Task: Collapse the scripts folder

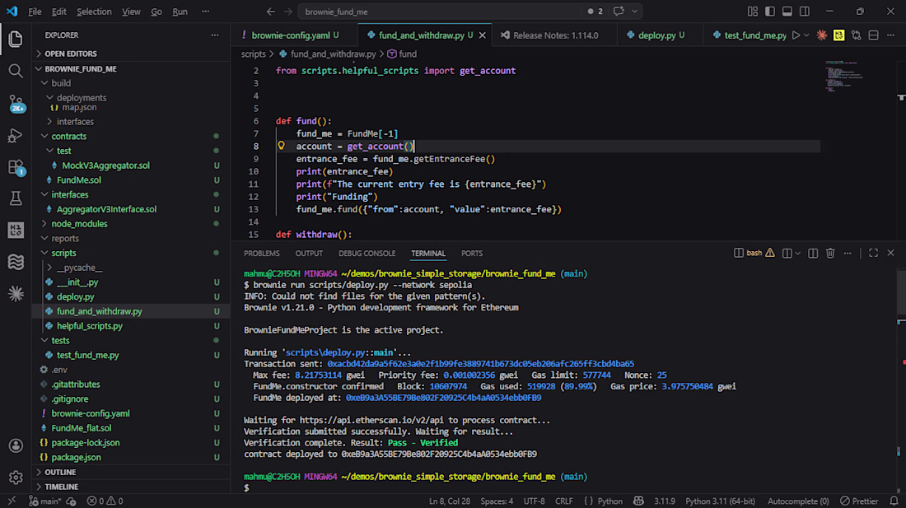Action: click(x=63, y=253)
